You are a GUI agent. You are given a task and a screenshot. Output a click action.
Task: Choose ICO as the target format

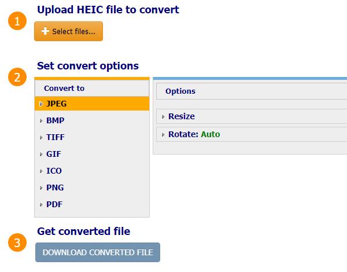pos(54,171)
